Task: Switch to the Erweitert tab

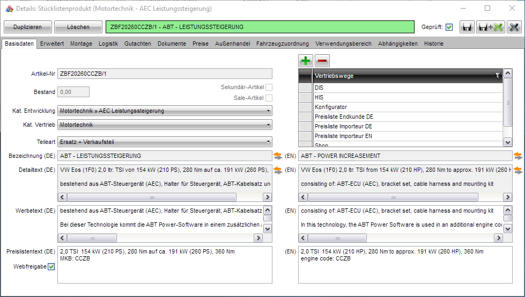Action: (x=52, y=44)
